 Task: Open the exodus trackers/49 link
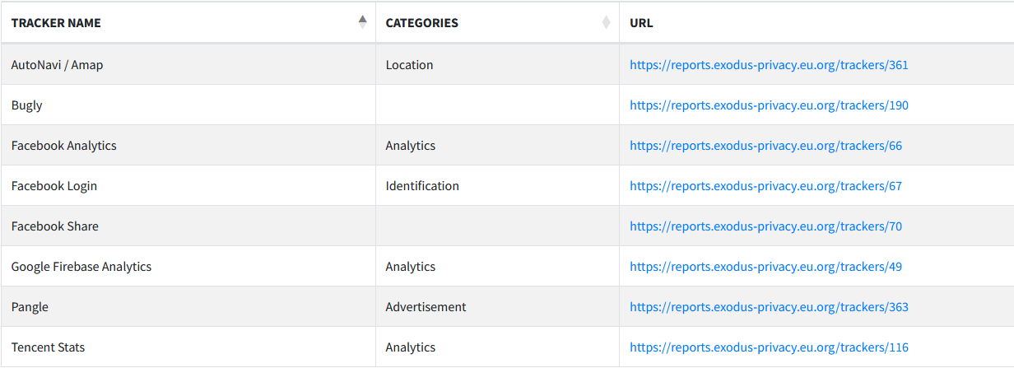pos(765,266)
